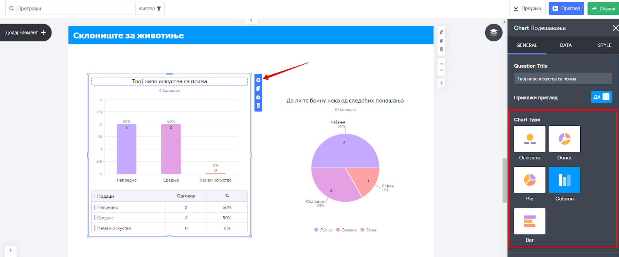The width and height of the screenshot is (619, 257).
Task: Switch to the STYLE tab
Action: pyautogui.click(x=605, y=45)
